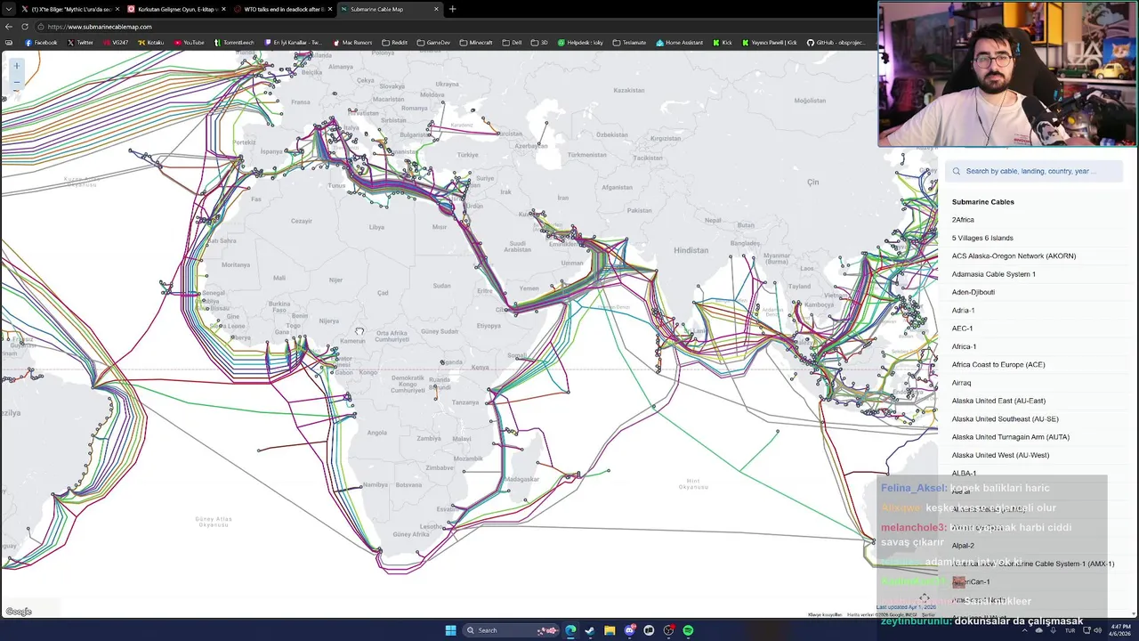Viewport: 1139px width, 641px height.
Task: Click the Google logo on map
Action: click(x=18, y=612)
